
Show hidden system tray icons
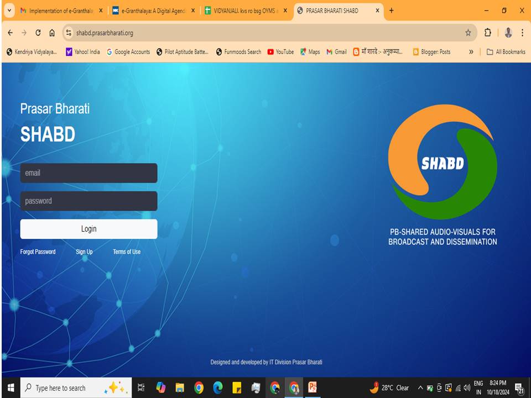pyautogui.click(x=420, y=387)
